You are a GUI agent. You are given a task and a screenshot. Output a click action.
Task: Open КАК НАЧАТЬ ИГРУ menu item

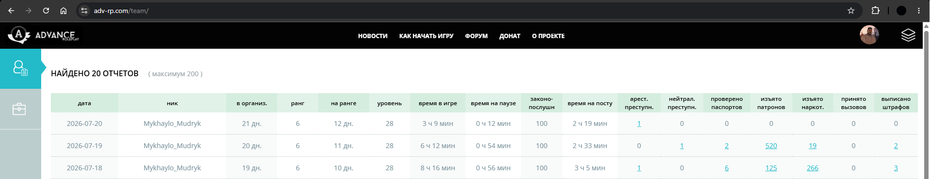426,36
